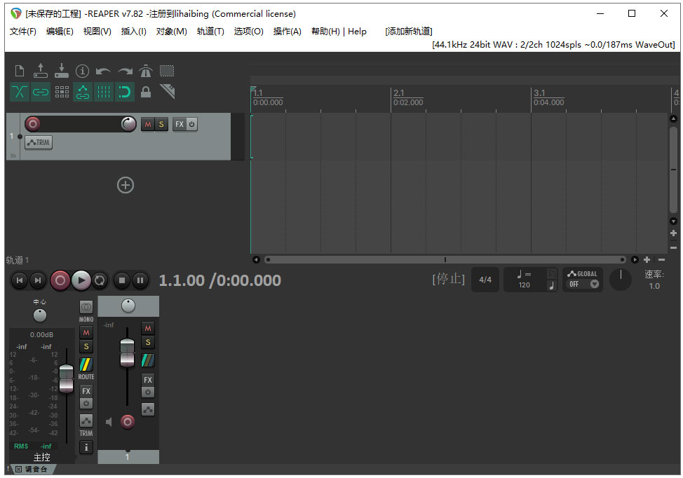
Task: Create a new project with toolbar icon
Action: pyautogui.click(x=19, y=71)
